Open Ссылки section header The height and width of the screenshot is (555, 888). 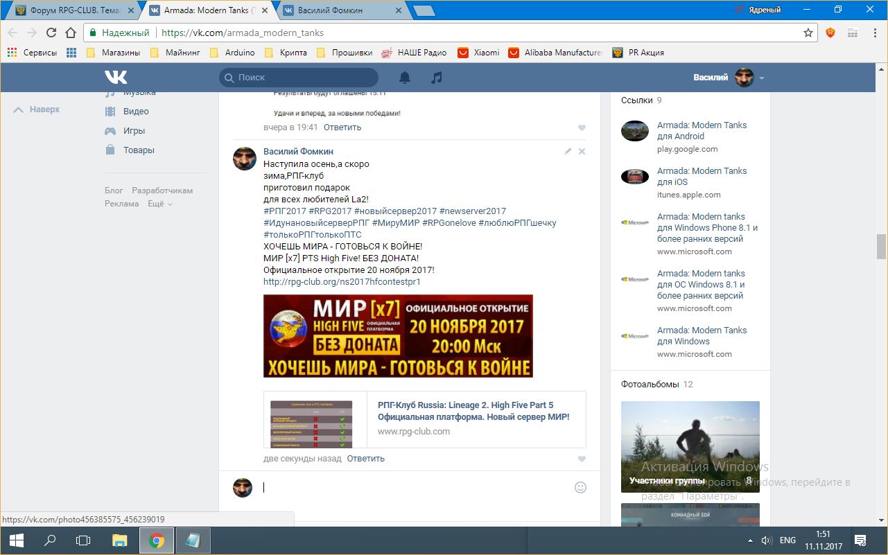click(637, 100)
